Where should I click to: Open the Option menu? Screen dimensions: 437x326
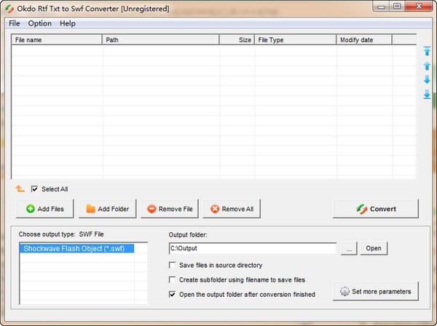pos(39,23)
